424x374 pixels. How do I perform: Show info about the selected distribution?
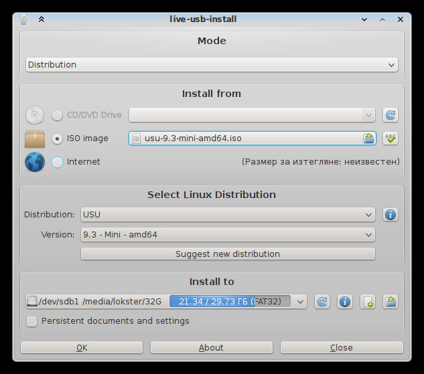coord(391,215)
